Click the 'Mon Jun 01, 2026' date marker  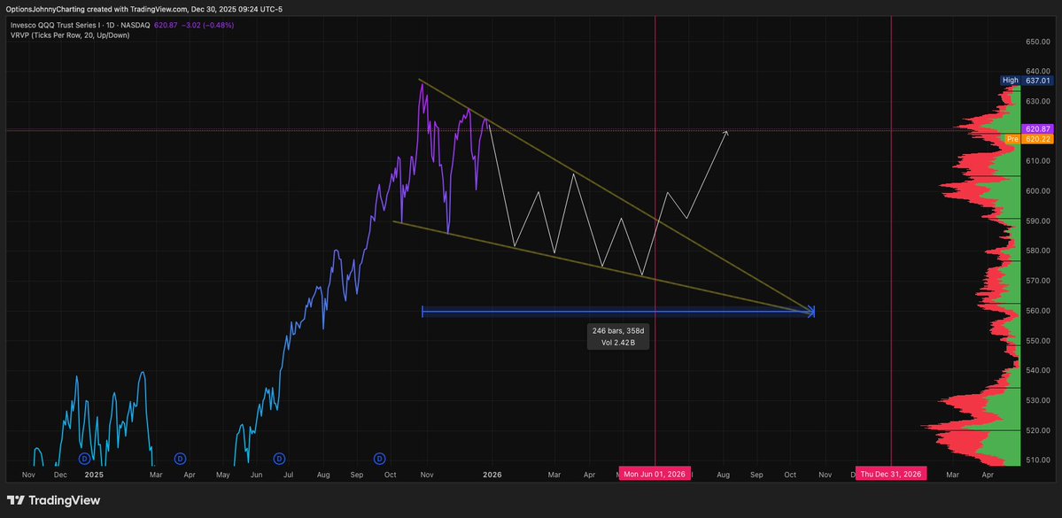(655, 474)
